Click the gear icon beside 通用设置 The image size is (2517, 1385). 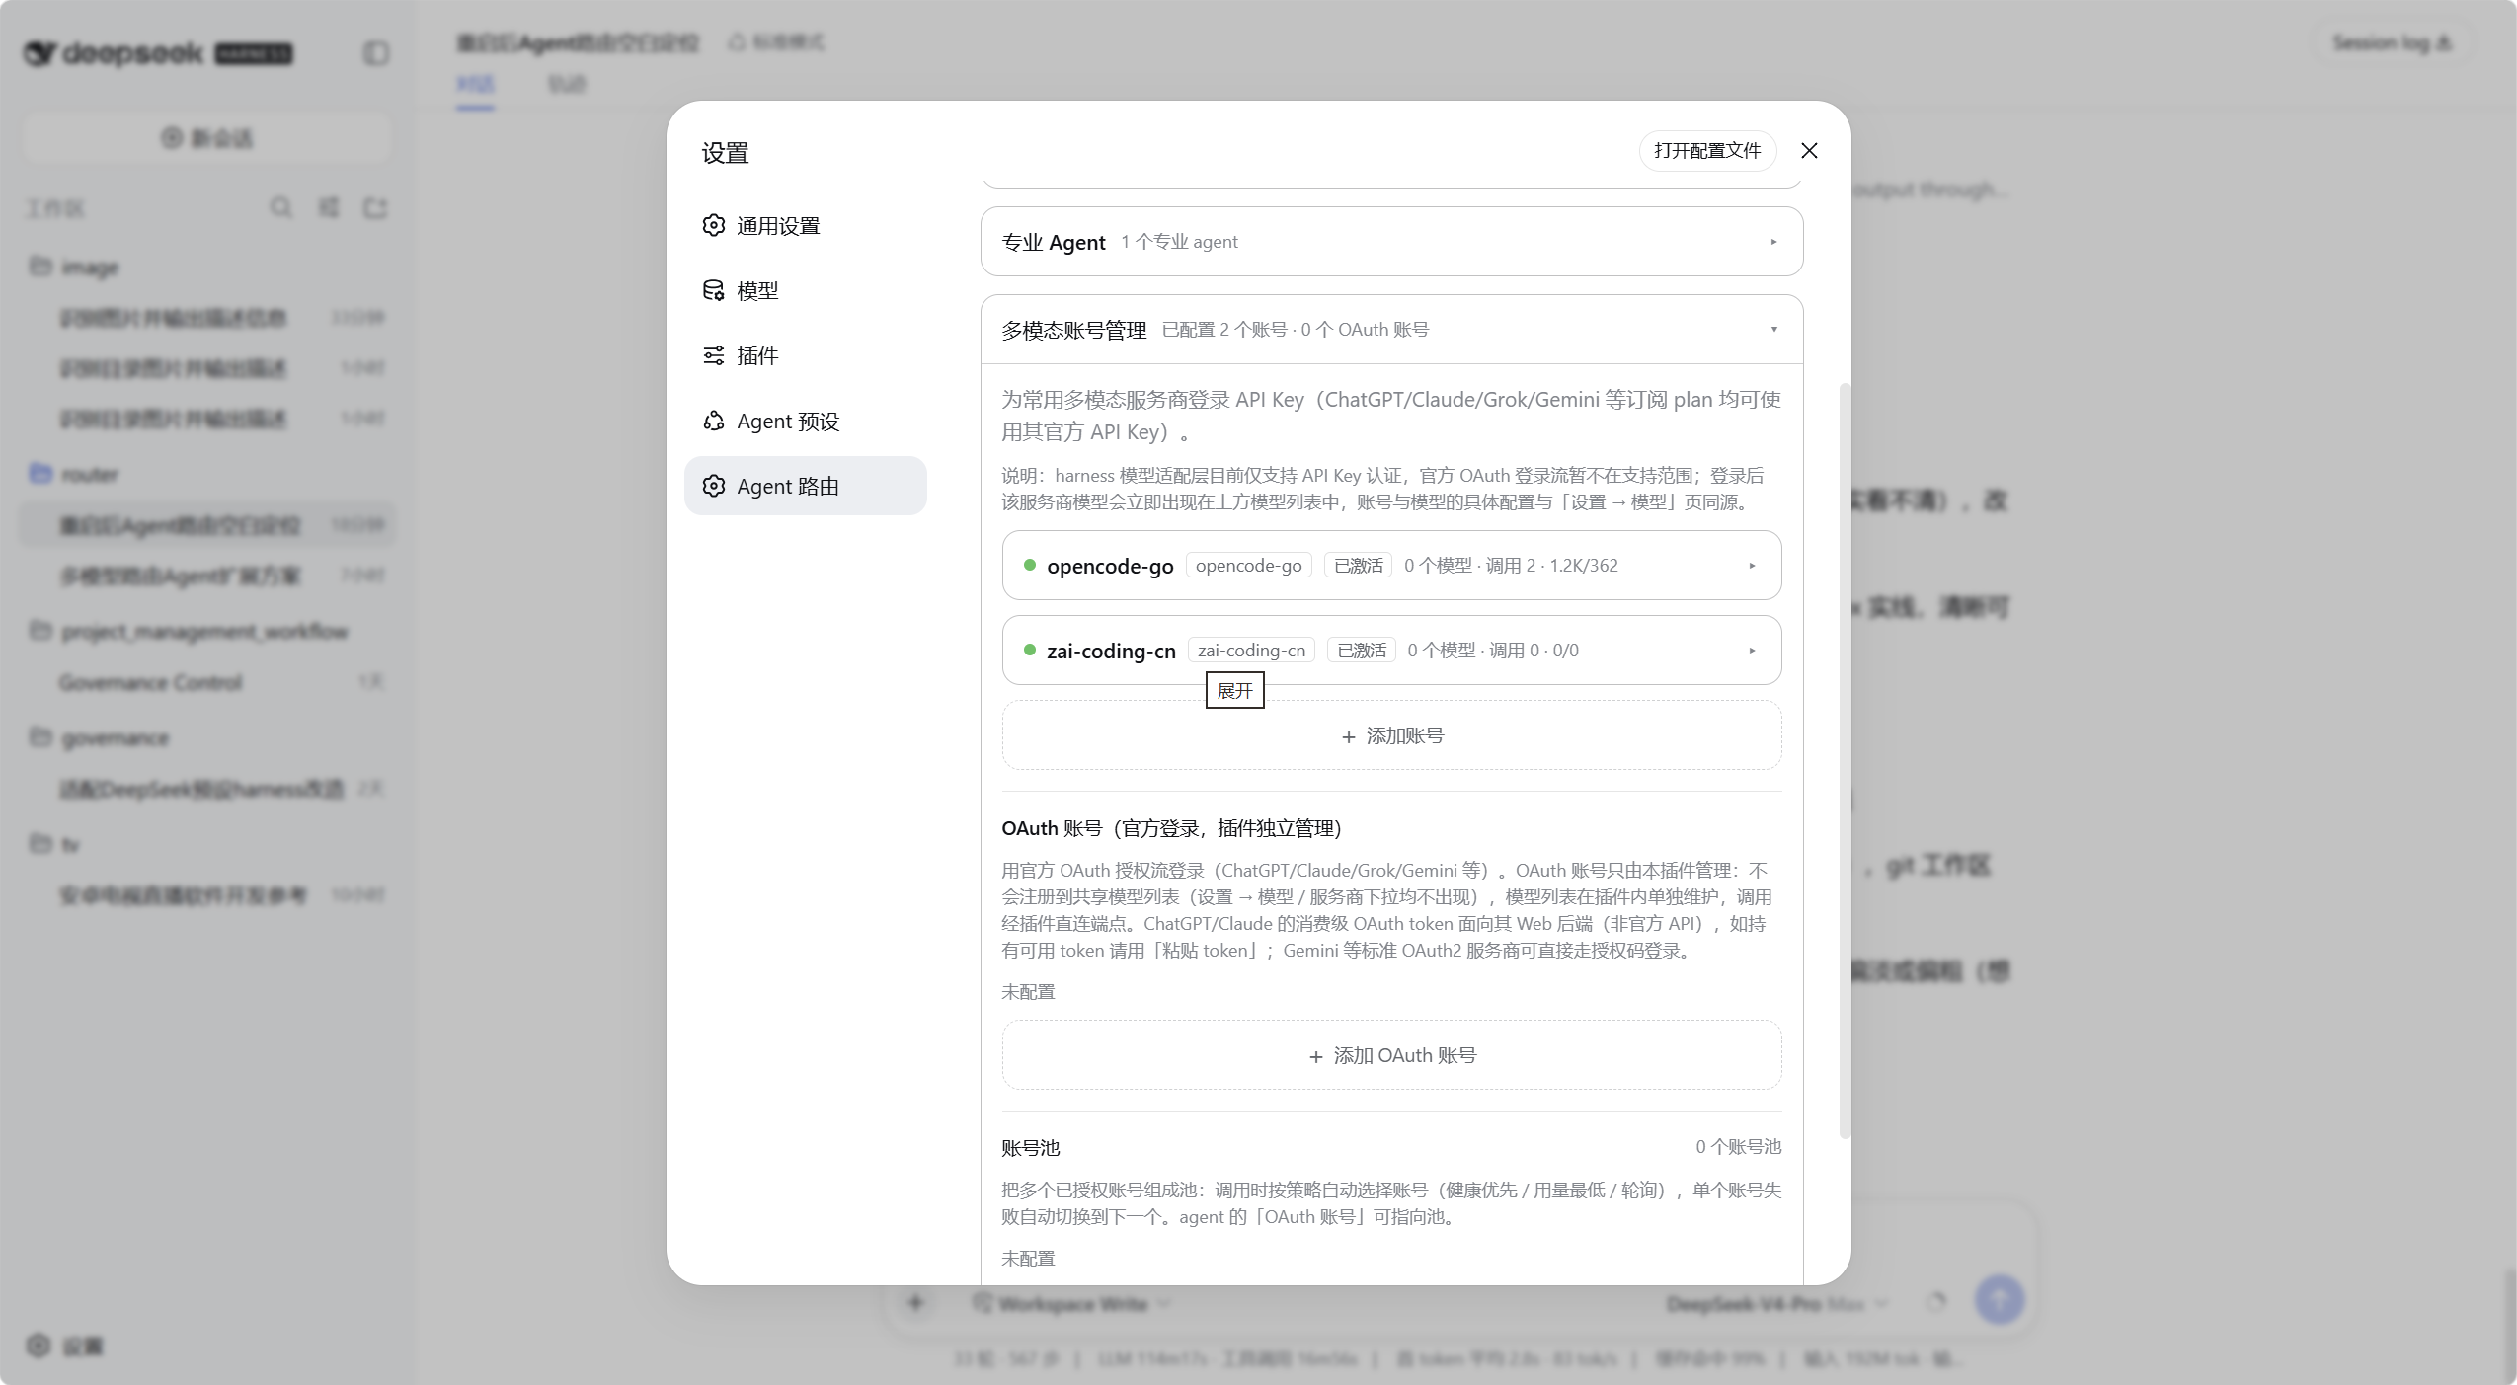pyautogui.click(x=713, y=226)
